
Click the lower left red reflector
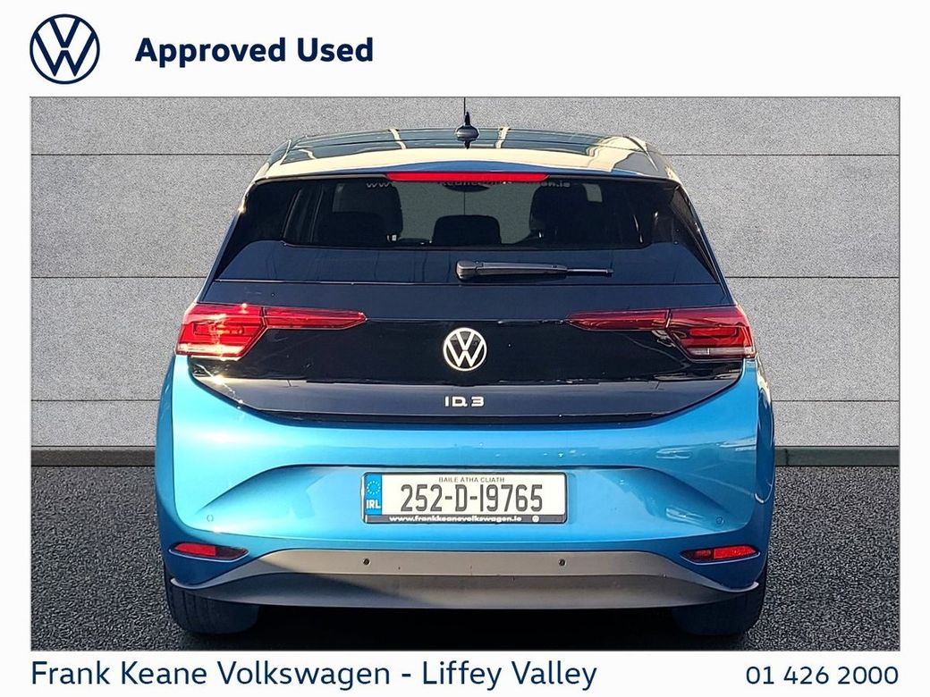(x=210, y=550)
